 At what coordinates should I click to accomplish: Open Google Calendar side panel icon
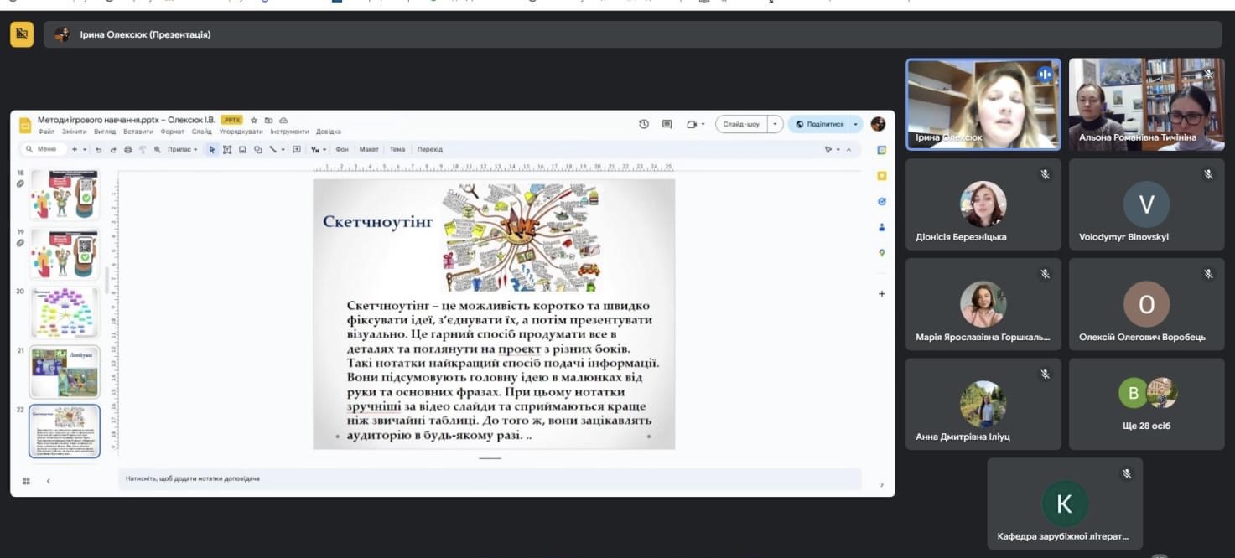pyautogui.click(x=881, y=150)
